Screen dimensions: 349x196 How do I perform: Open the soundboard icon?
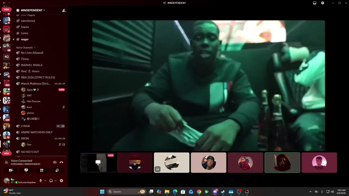(x=57, y=170)
